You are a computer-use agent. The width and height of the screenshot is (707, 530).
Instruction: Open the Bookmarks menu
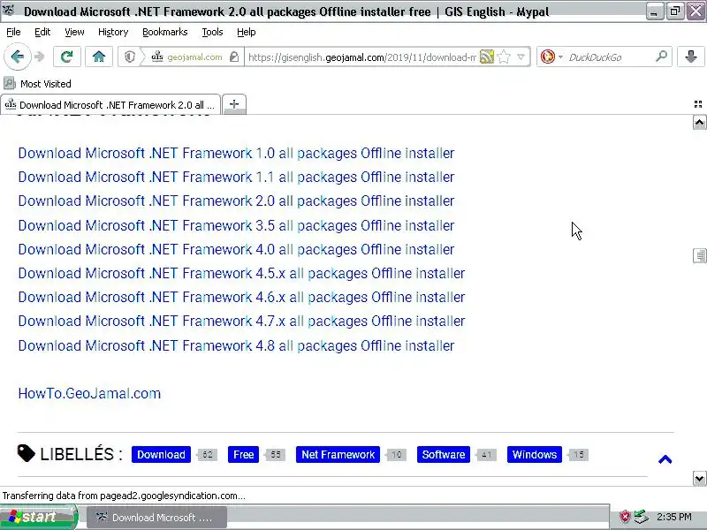point(165,32)
